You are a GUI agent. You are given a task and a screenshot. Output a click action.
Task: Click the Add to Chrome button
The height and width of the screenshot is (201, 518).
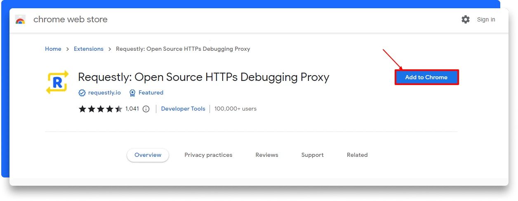pos(426,77)
